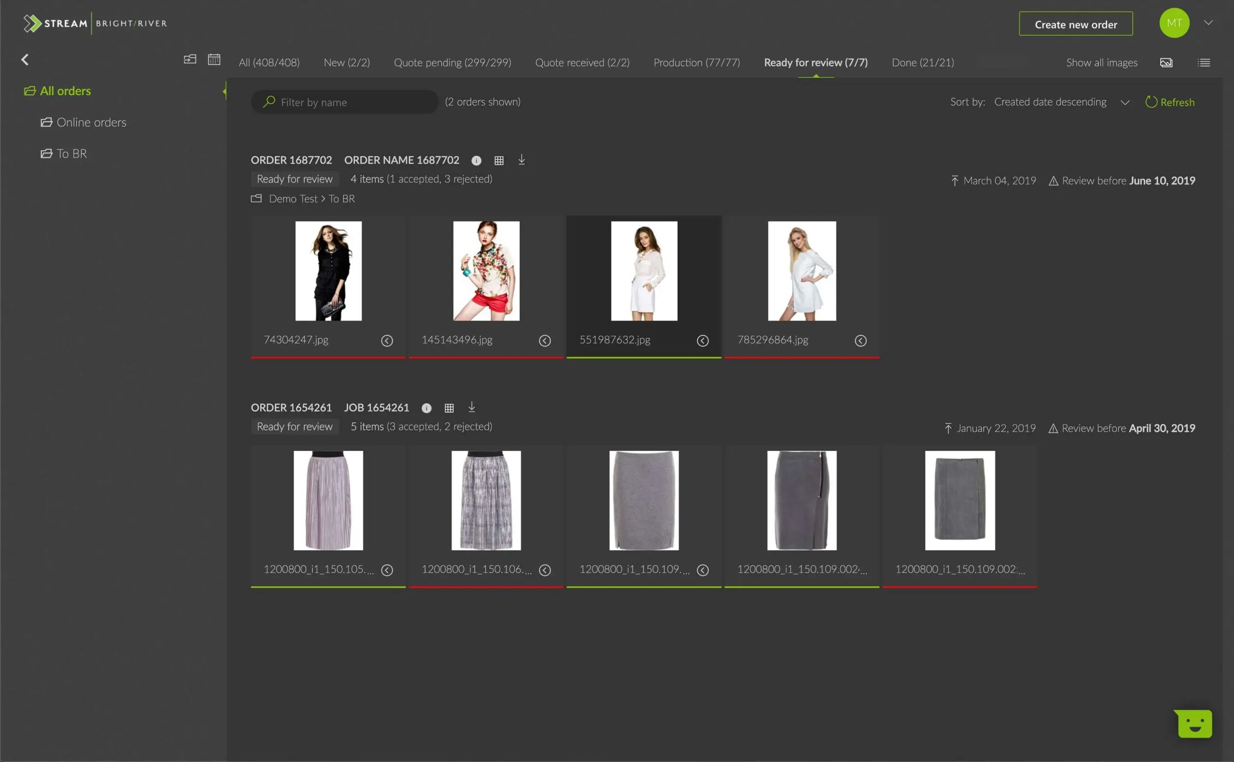Open the calendar view icon

(214, 59)
